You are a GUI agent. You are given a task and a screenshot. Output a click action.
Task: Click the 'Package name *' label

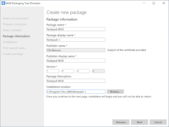[56, 25]
